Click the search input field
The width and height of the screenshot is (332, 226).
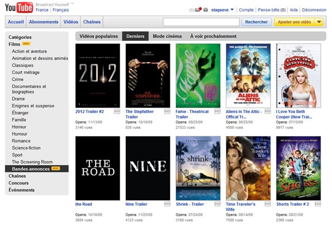click(x=201, y=22)
